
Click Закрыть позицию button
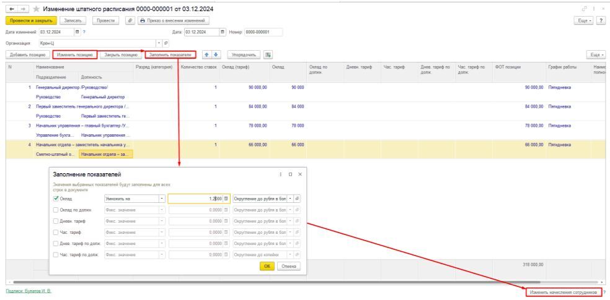pyautogui.click(x=121, y=55)
